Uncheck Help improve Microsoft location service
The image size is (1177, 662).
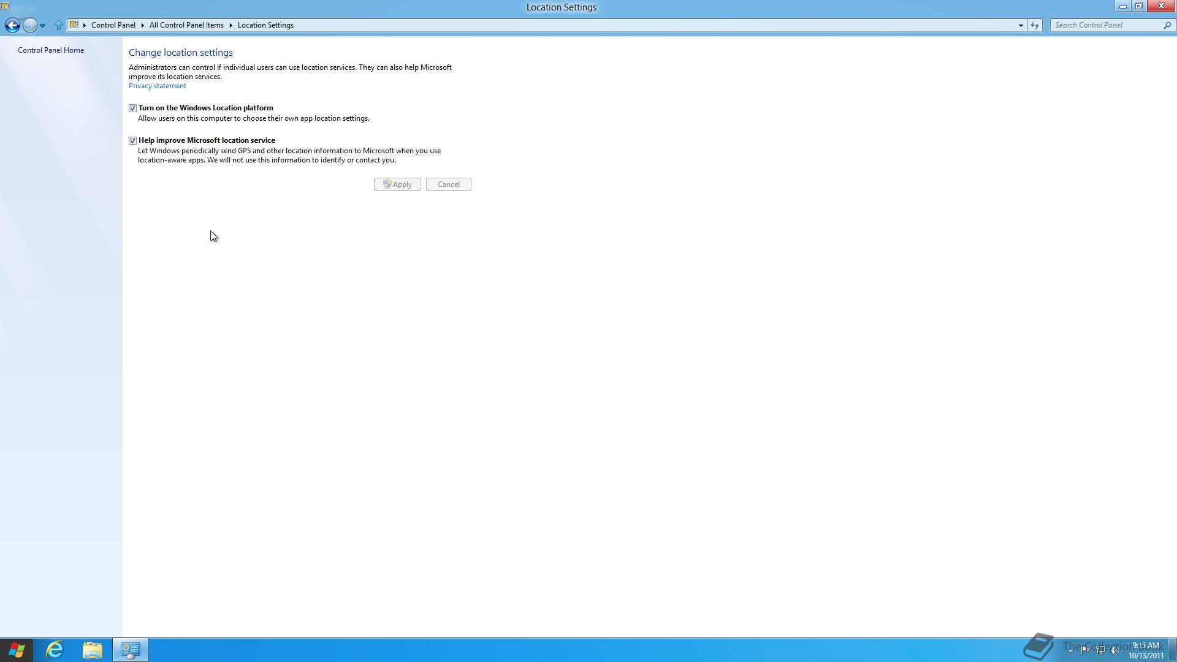pos(132,140)
